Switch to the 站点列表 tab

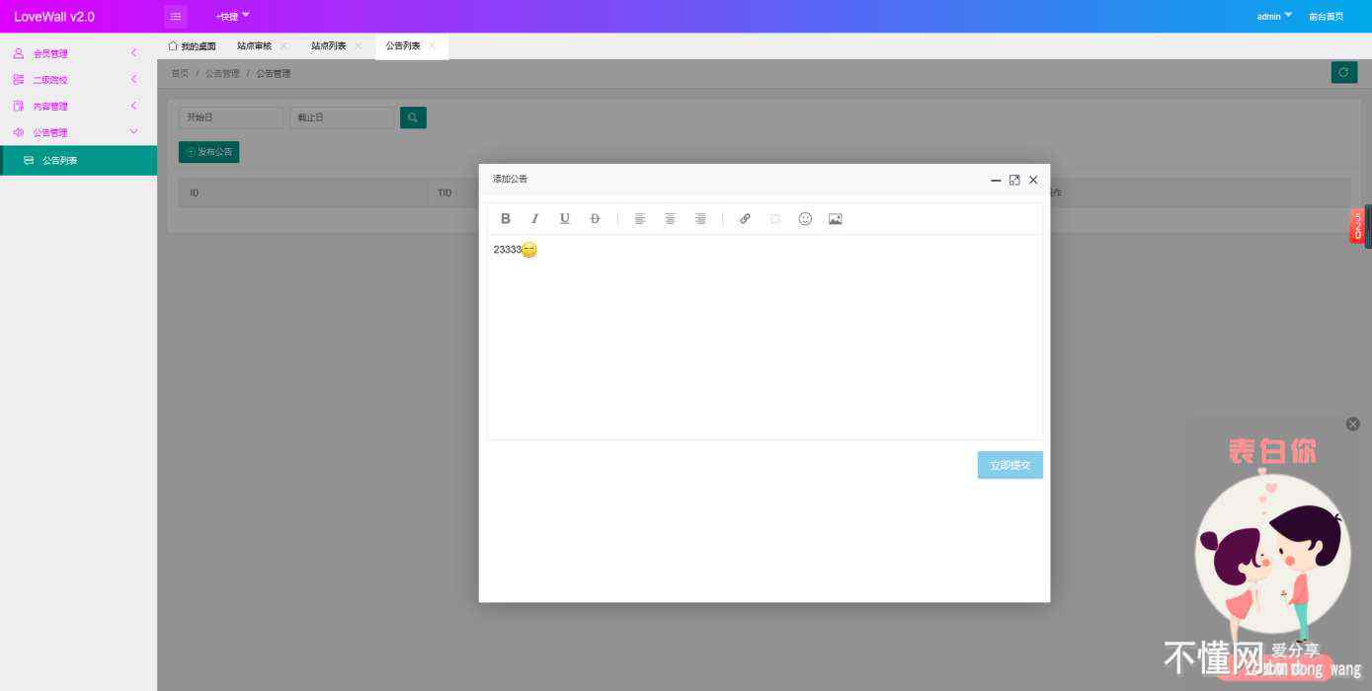point(328,46)
